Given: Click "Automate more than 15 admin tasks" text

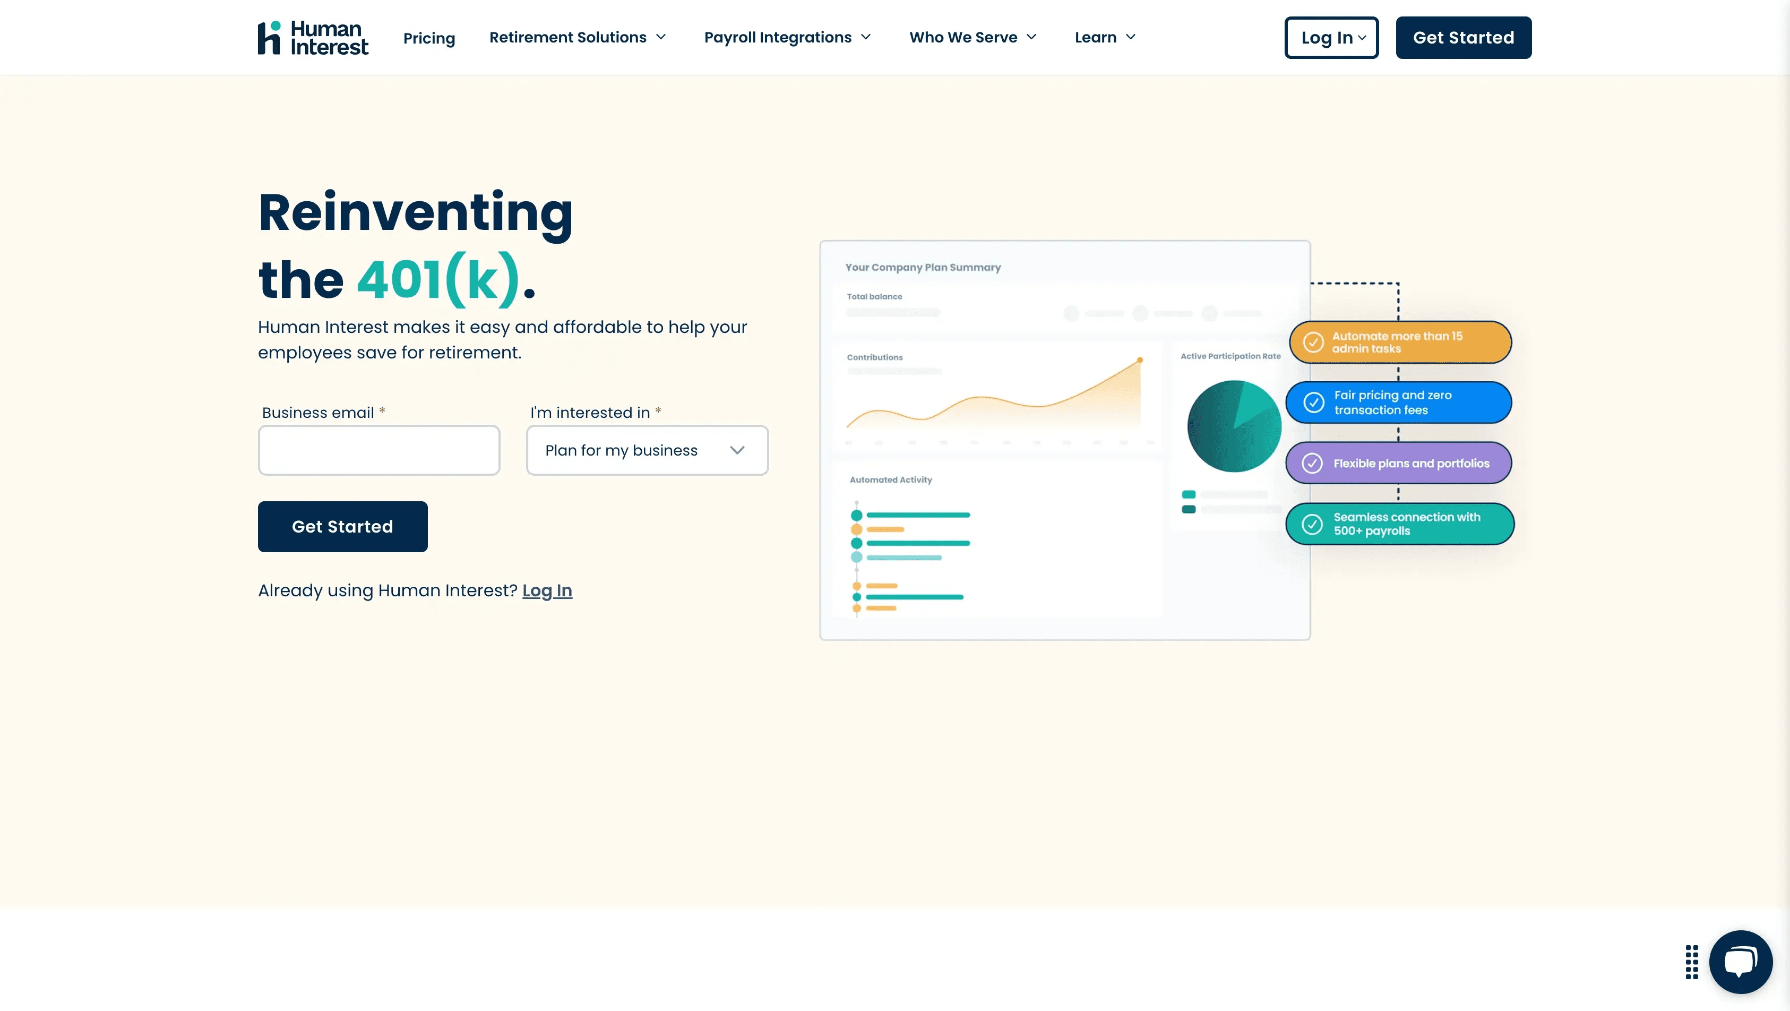Looking at the screenshot, I should (1397, 342).
